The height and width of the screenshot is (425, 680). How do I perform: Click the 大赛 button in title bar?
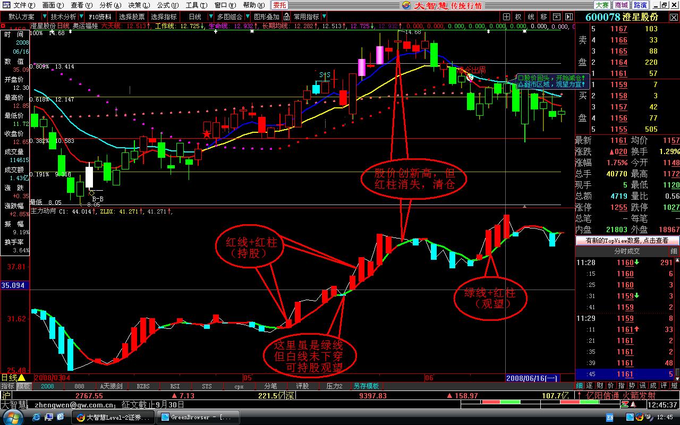click(x=602, y=5)
